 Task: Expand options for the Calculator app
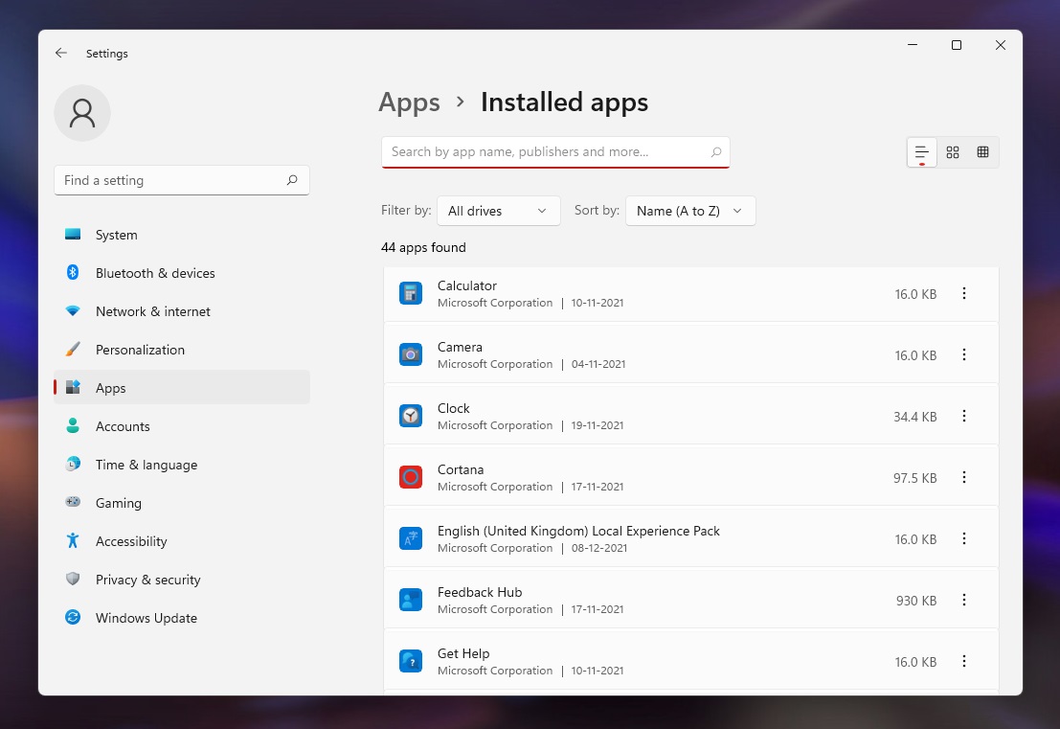coord(964,293)
